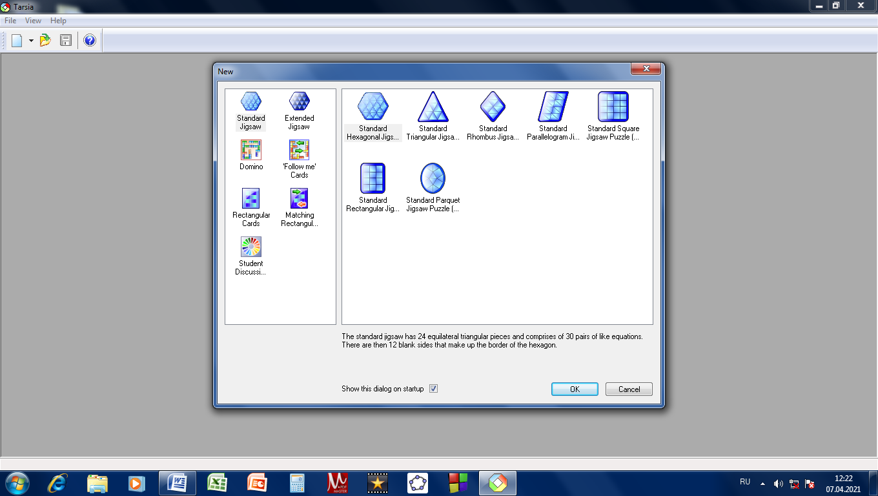Select the Standard Rhombus Jigsaw template

point(493,107)
